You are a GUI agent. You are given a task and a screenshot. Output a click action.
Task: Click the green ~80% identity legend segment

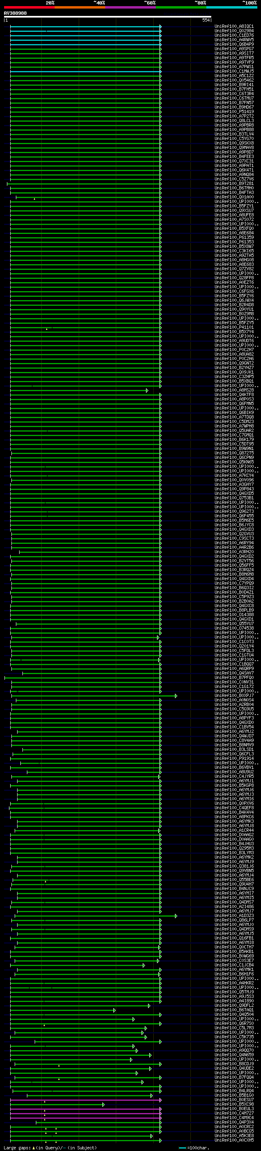(181, 7)
